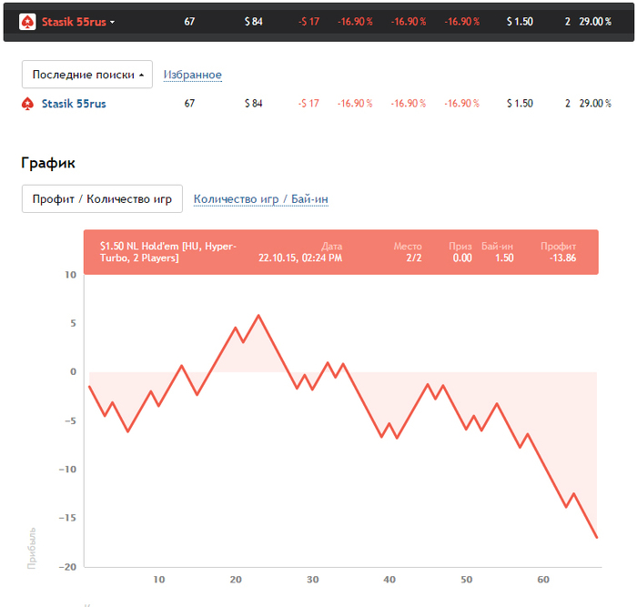Screen dimensions: 637x607
Task: Open the blue Stasik 55rus player link
Action: 74,104
